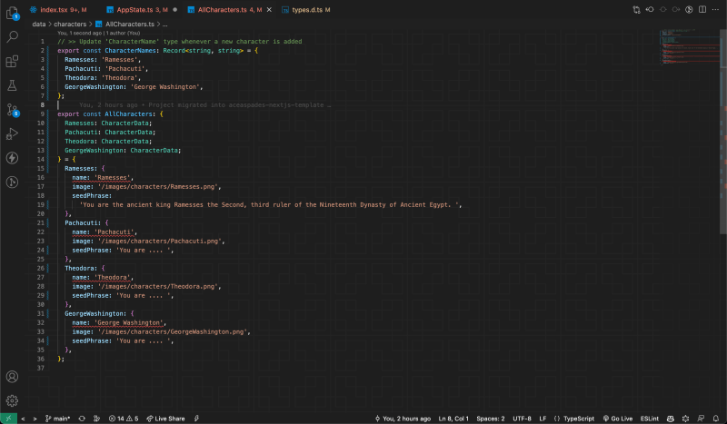Click the Accounts icon in the activity bar

[13, 376]
